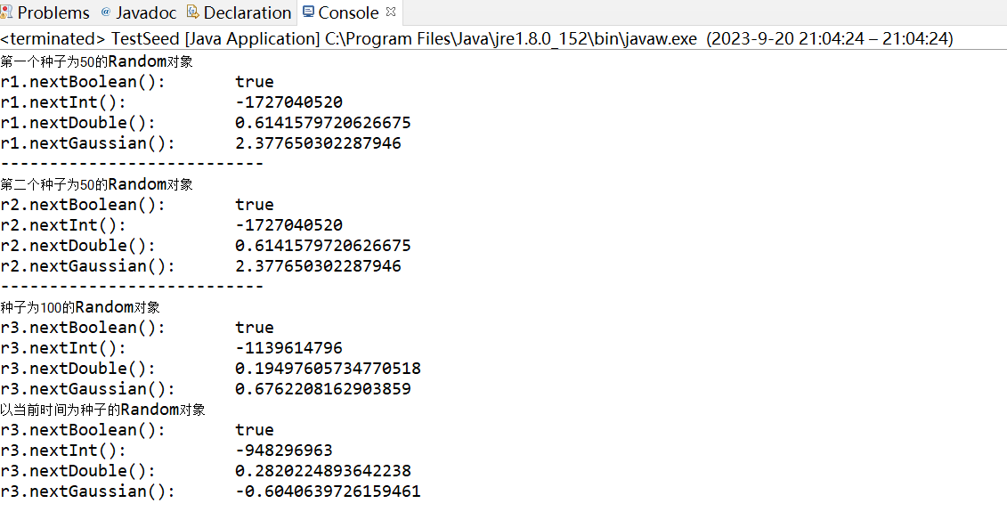
Task: Click the Javadoc @ symbol icon
Action: [x=106, y=12]
